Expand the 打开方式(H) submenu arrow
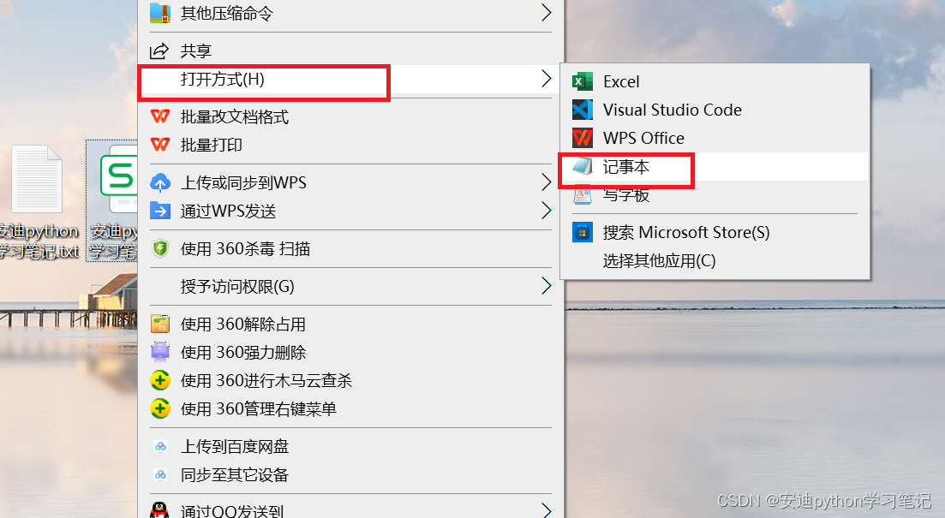 [x=546, y=79]
